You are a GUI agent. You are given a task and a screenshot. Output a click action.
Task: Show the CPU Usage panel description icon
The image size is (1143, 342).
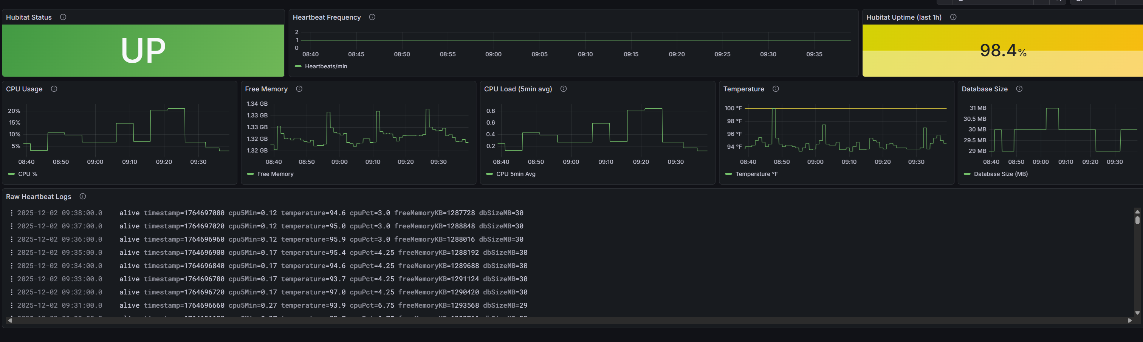(54, 89)
